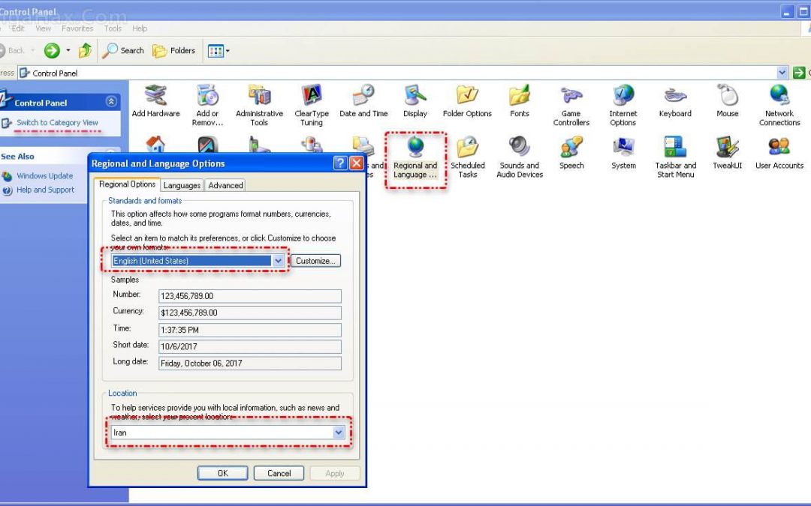Screen dimensions: 811x506
Task: Open the Internet Options icon
Action: pos(623,97)
